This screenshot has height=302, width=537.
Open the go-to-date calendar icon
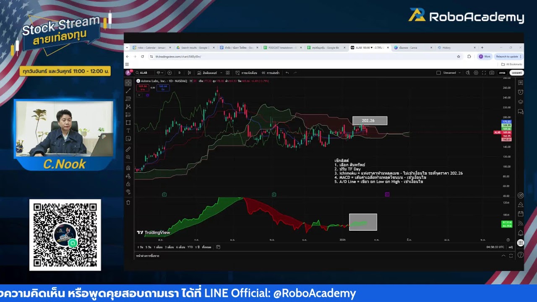218,247
